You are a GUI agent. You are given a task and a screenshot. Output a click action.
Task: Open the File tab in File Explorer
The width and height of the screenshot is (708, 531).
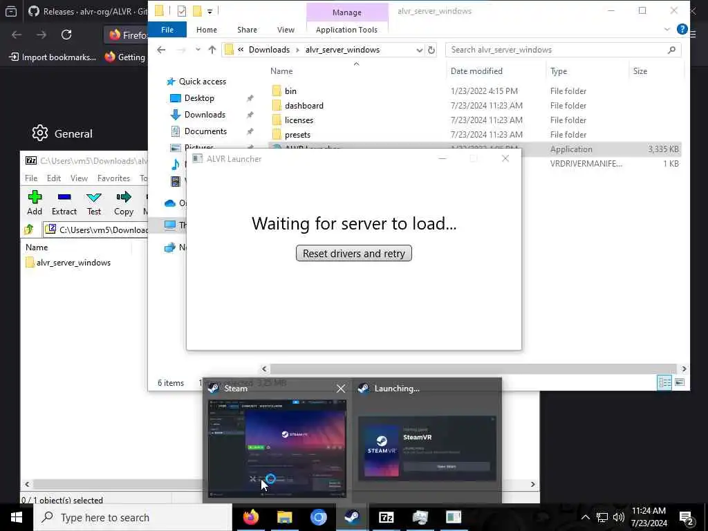[167, 30]
